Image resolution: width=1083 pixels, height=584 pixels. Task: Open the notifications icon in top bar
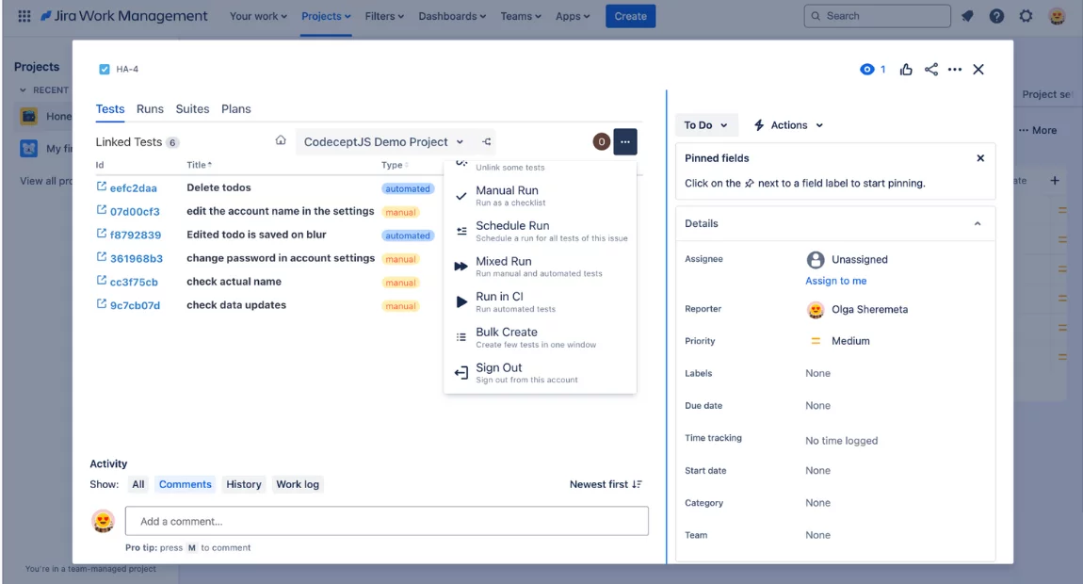(x=967, y=16)
